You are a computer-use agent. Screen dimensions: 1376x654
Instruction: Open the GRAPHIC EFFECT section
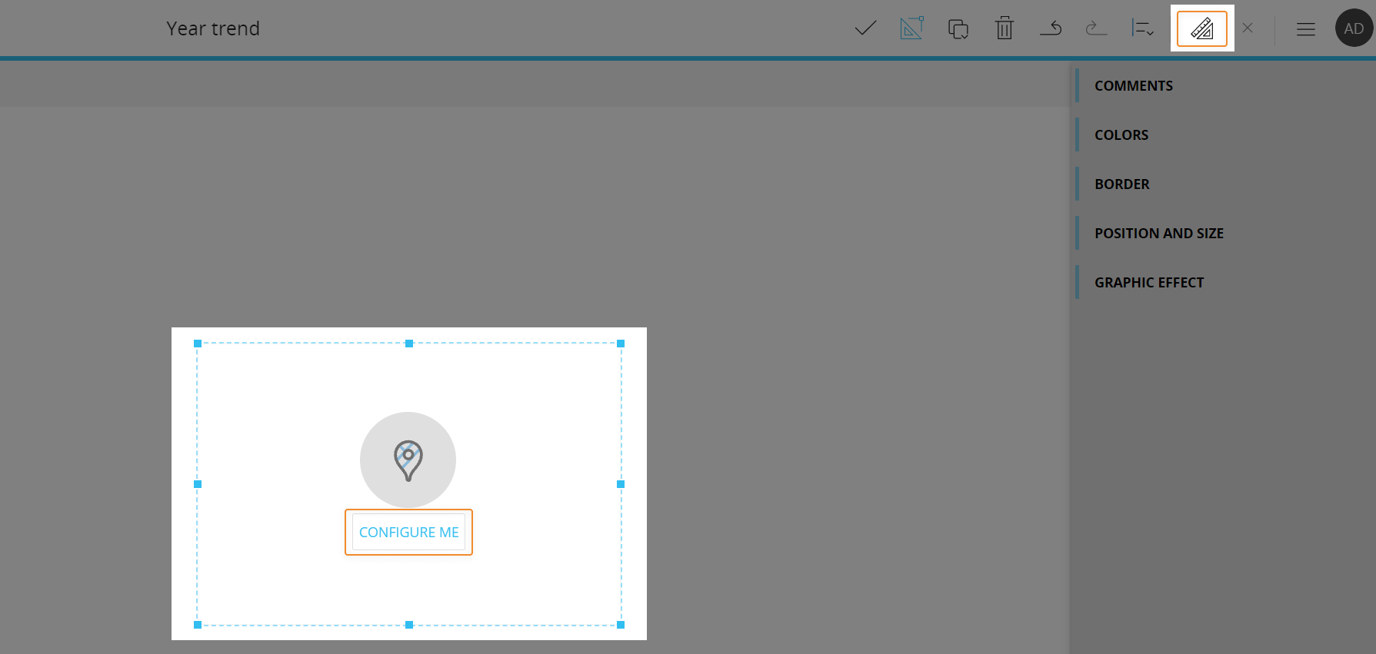[x=1148, y=283]
